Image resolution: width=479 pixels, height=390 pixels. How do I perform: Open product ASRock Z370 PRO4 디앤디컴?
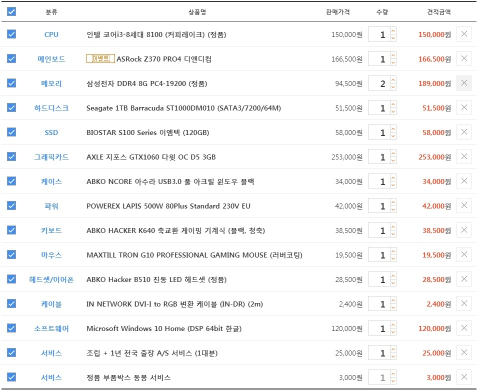[x=164, y=59]
